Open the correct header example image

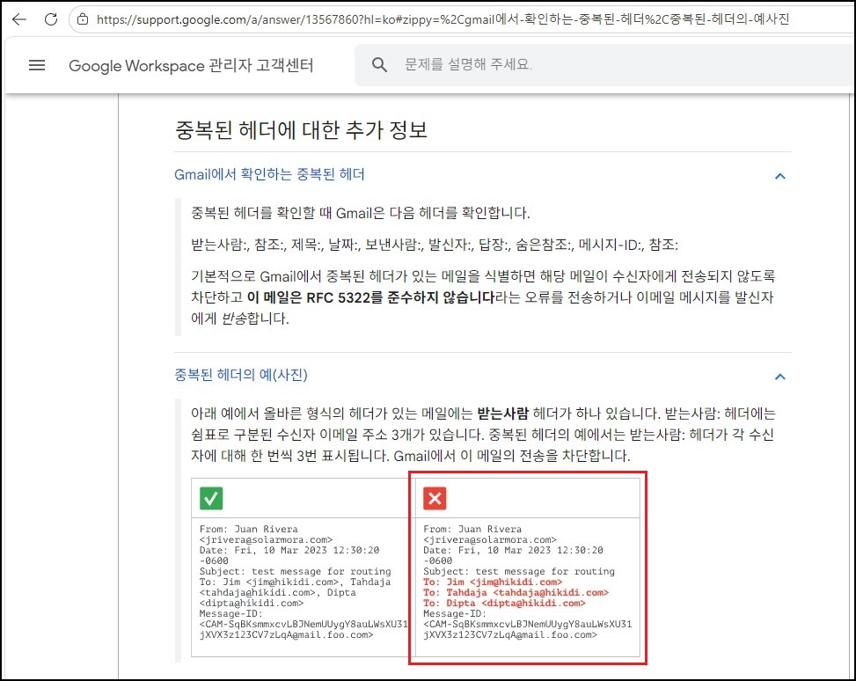303,567
